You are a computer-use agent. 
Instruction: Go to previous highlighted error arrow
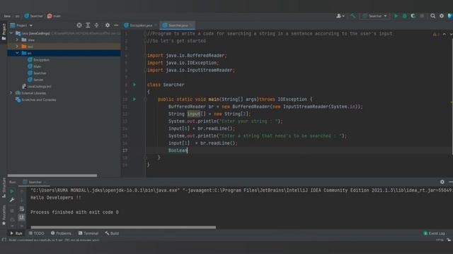click(445, 35)
